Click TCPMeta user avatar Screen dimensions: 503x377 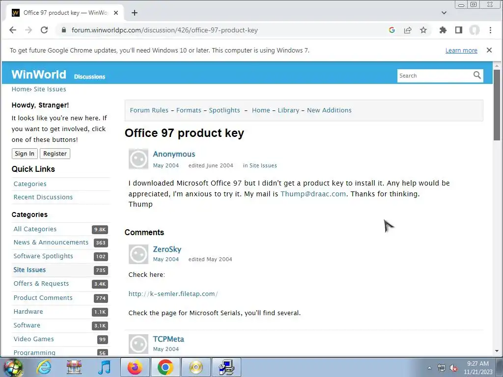pyautogui.click(x=138, y=344)
